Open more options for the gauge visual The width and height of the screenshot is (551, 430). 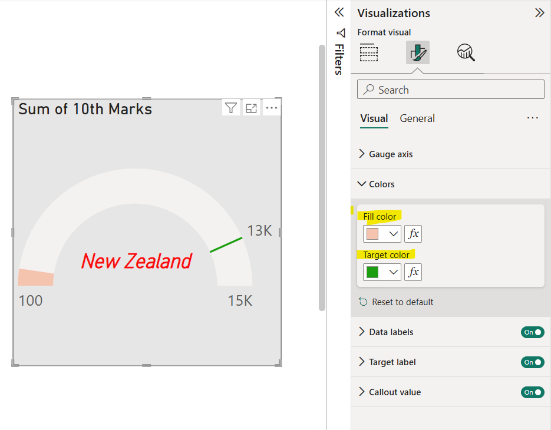[x=271, y=108]
